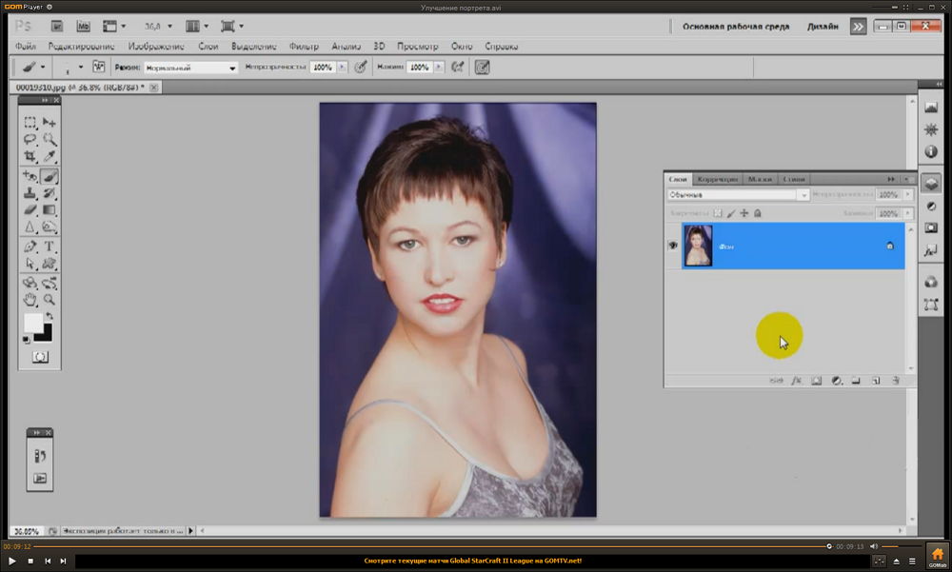Toggle Quick Mask mode button
952x572 pixels.
[40, 357]
